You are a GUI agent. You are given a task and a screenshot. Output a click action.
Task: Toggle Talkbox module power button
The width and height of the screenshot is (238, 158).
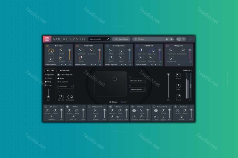(137, 46)
